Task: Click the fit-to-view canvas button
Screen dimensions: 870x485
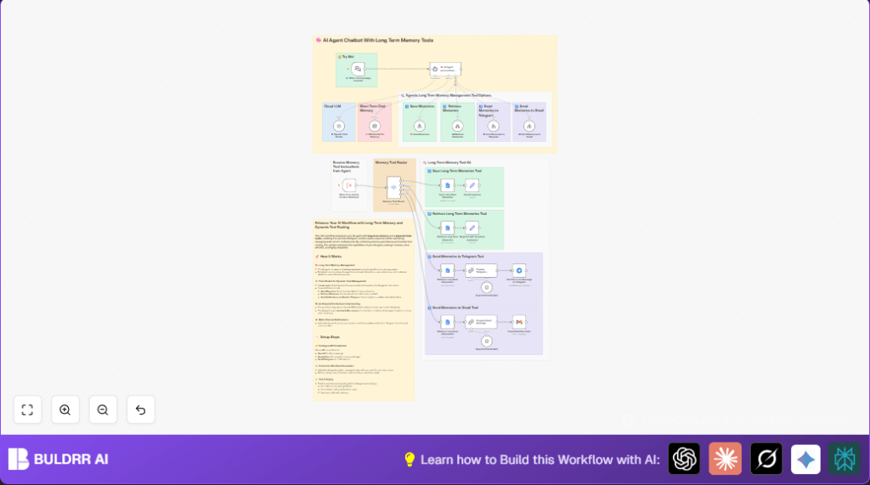Action: pyautogui.click(x=27, y=409)
